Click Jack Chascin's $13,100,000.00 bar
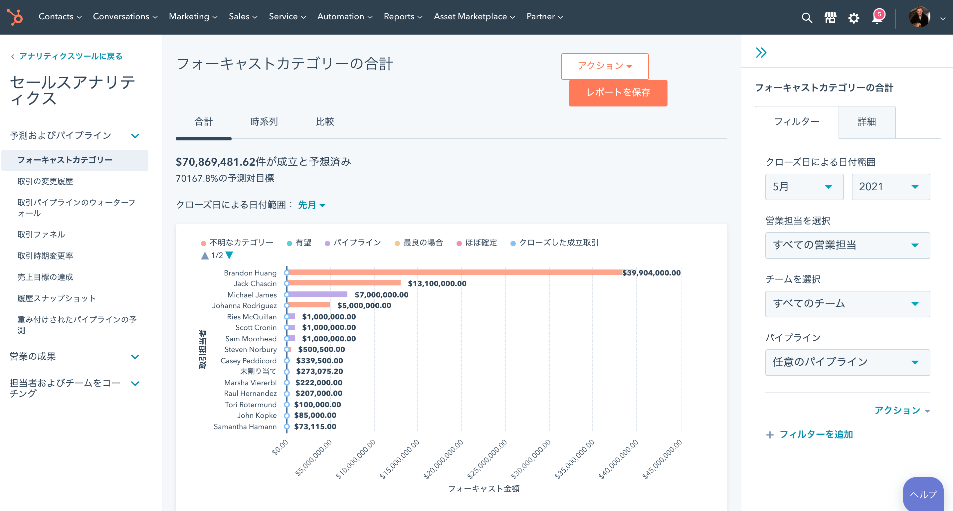Screen dimensions: 953x511 [344, 283]
